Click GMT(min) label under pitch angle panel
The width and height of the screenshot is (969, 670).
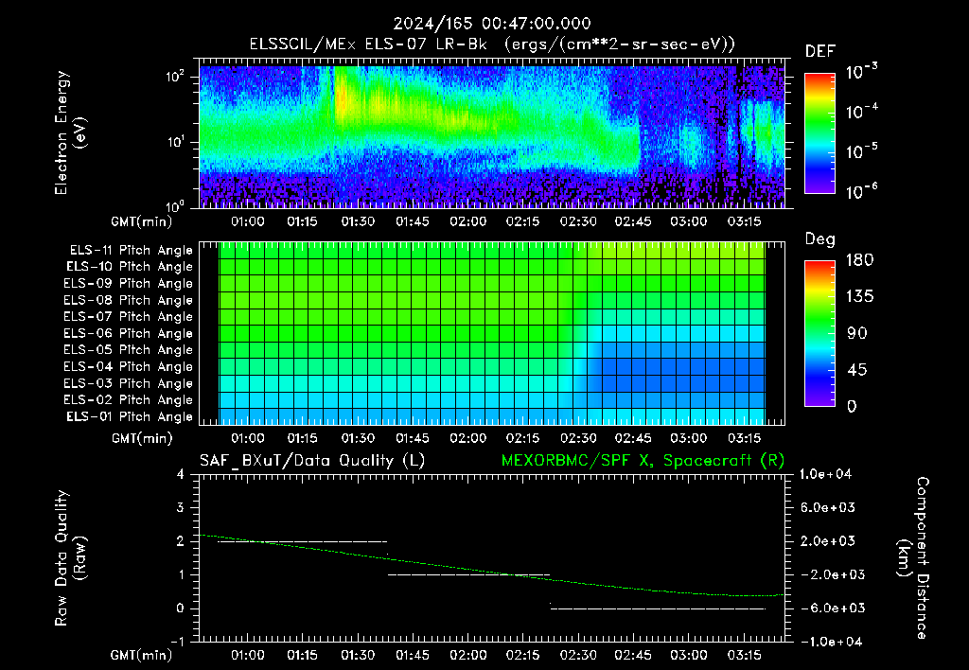[x=142, y=439]
